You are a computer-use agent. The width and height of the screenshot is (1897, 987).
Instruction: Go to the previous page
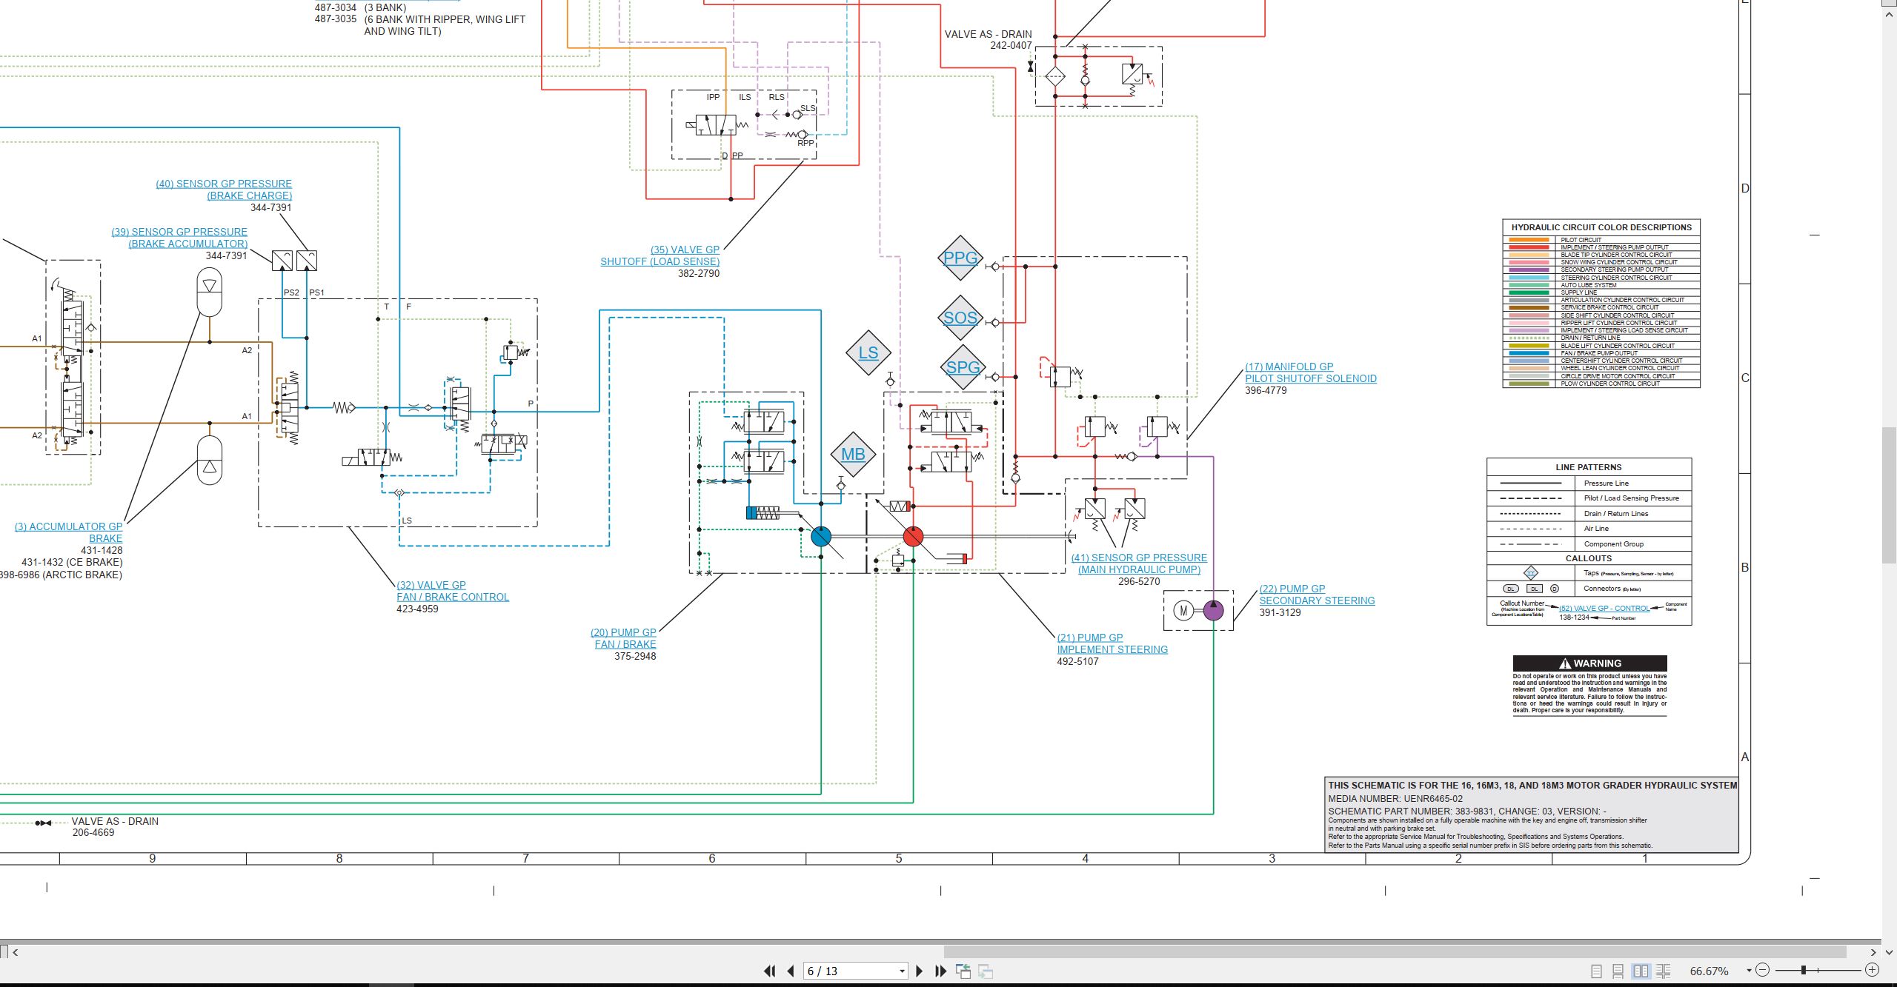click(x=791, y=971)
